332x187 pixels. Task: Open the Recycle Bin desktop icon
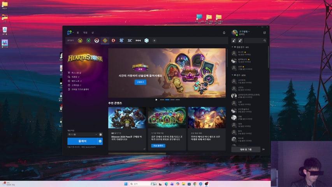pos(5,31)
